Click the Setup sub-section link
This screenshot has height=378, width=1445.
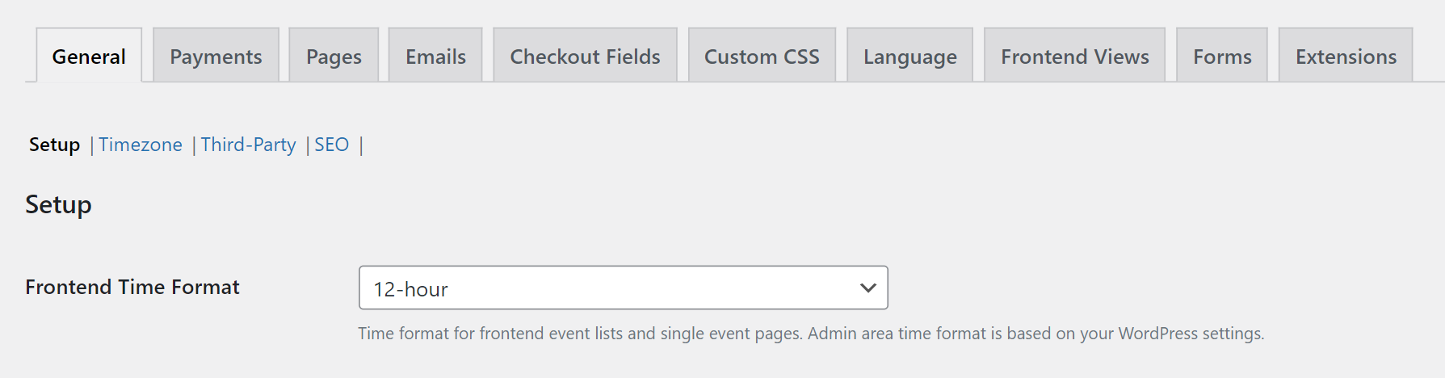pyautogui.click(x=54, y=145)
